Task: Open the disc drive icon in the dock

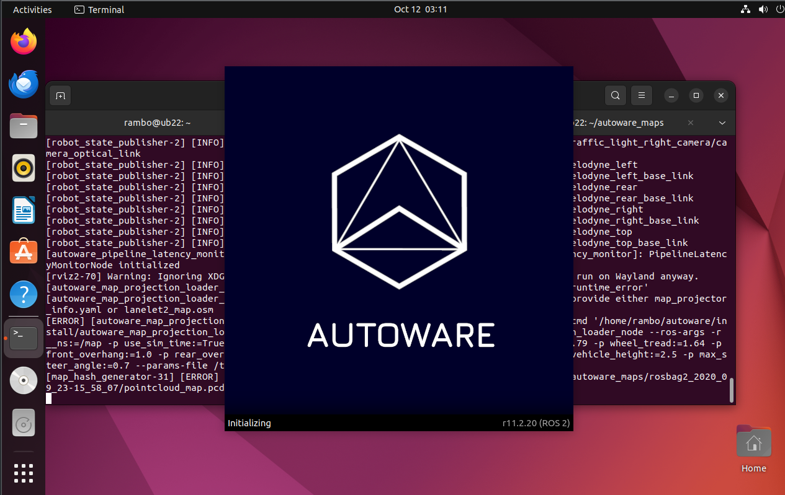Action: (x=24, y=380)
